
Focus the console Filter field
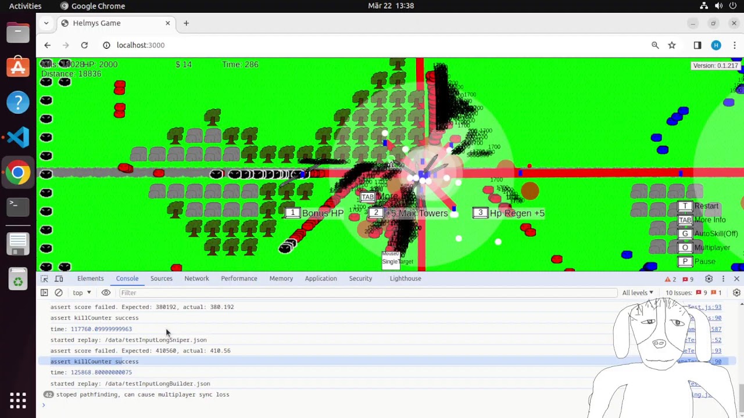368,293
